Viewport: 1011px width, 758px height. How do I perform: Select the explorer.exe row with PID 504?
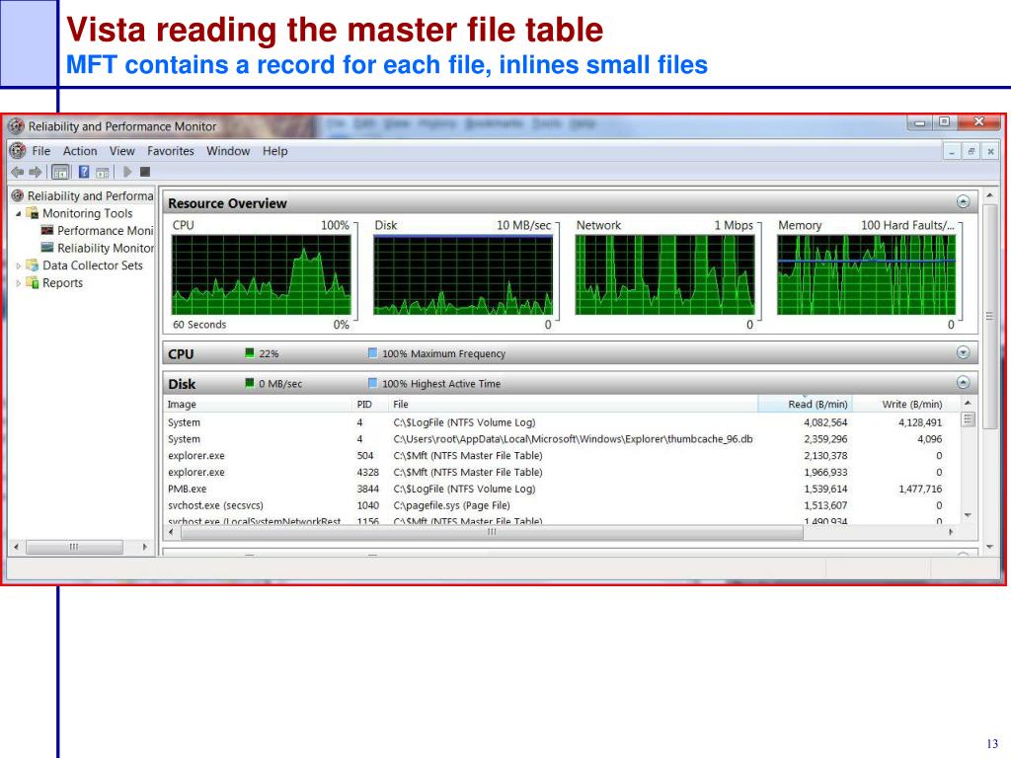pos(562,456)
